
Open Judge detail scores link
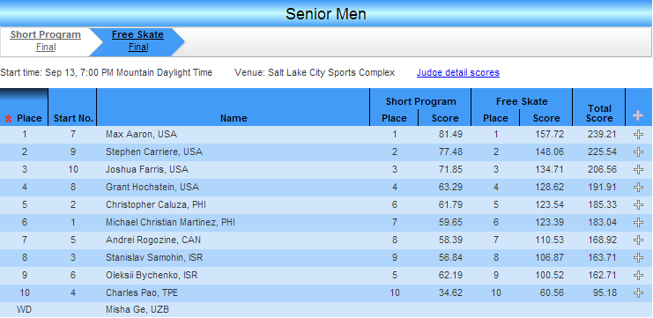458,72
